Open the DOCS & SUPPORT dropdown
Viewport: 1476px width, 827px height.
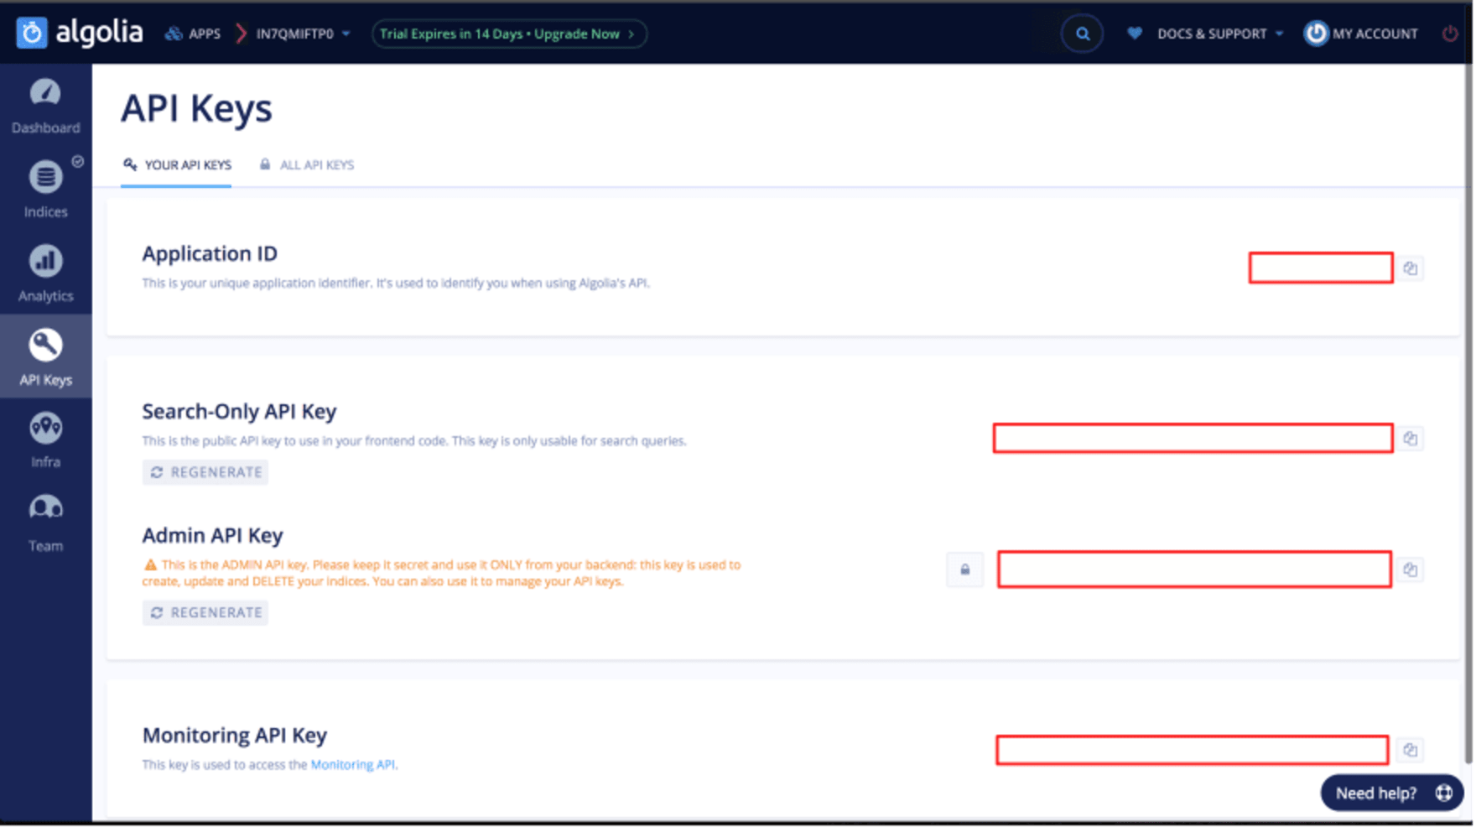point(1212,34)
